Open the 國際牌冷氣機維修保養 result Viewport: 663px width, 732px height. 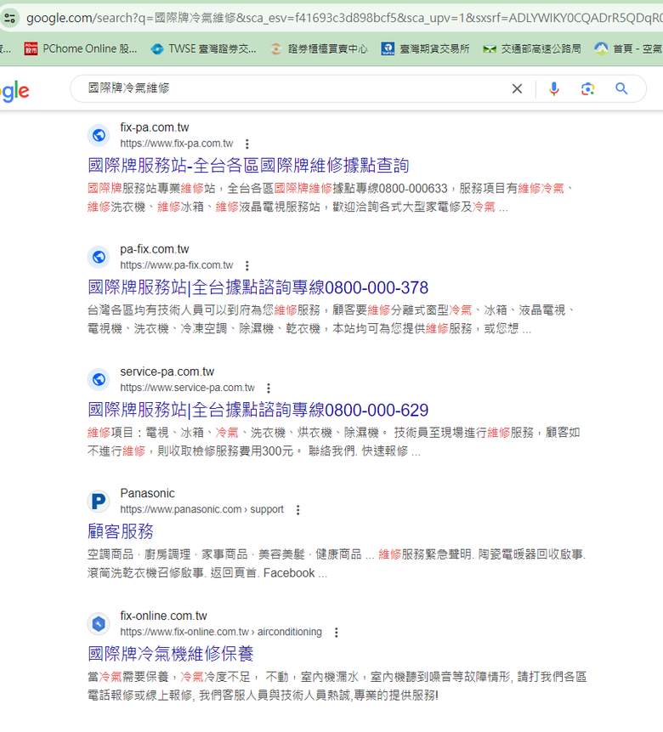point(170,654)
